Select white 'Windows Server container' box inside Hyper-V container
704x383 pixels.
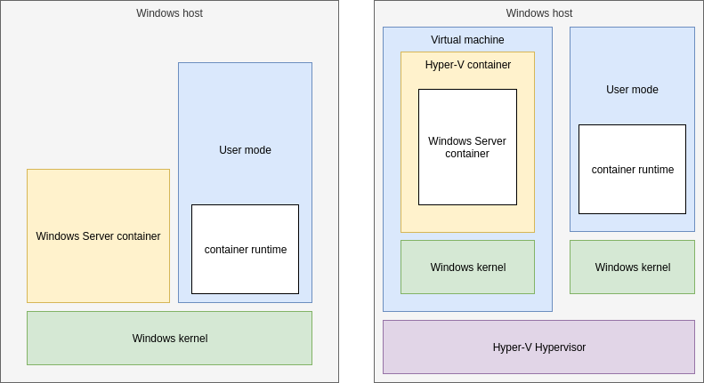pyautogui.click(x=467, y=148)
